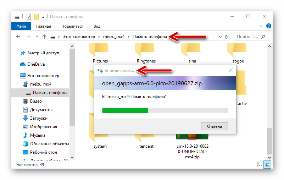Viewport: 284px width, 180px height.
Task: Open Изображения in navigation pane
Action: click(44, 127)
